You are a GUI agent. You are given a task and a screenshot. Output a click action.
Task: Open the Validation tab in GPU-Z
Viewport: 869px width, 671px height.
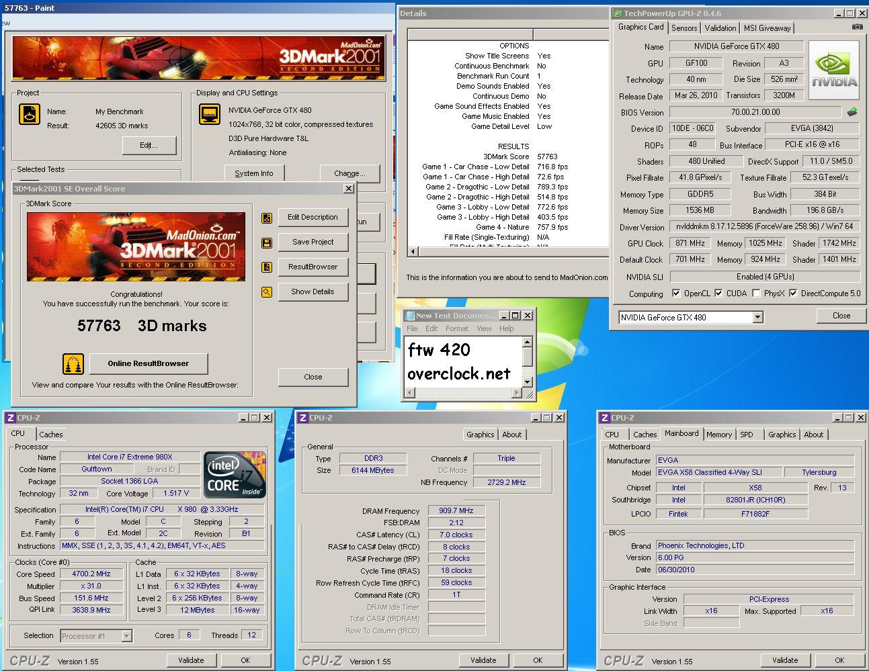[720, 28]
